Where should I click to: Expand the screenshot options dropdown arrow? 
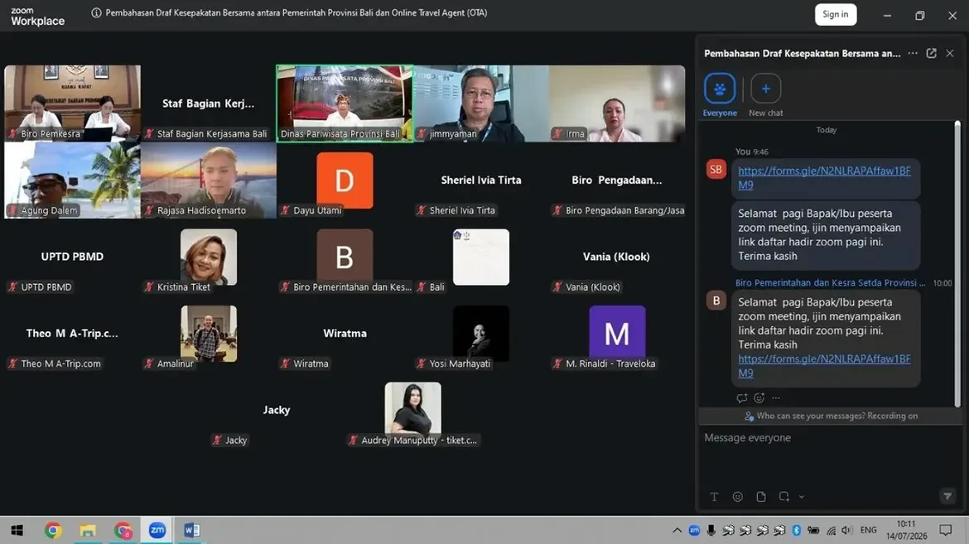(x=802, y=497)
